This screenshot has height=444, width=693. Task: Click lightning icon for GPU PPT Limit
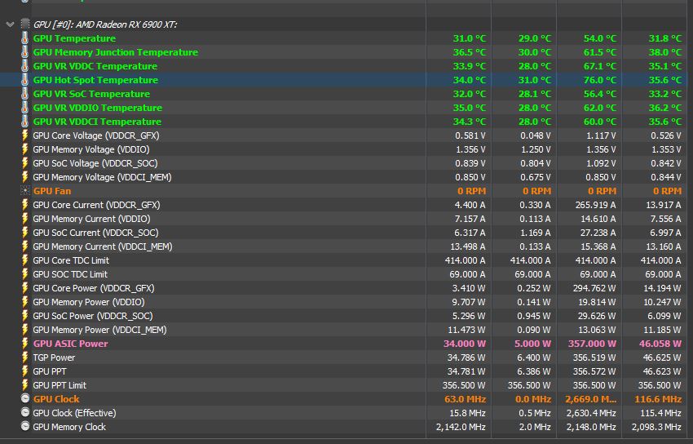[25, 384]
